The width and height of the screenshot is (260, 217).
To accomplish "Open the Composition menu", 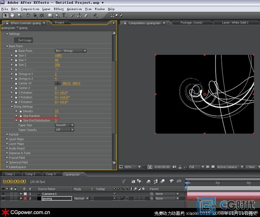I will pyautogui.click(x=30, y=9).
